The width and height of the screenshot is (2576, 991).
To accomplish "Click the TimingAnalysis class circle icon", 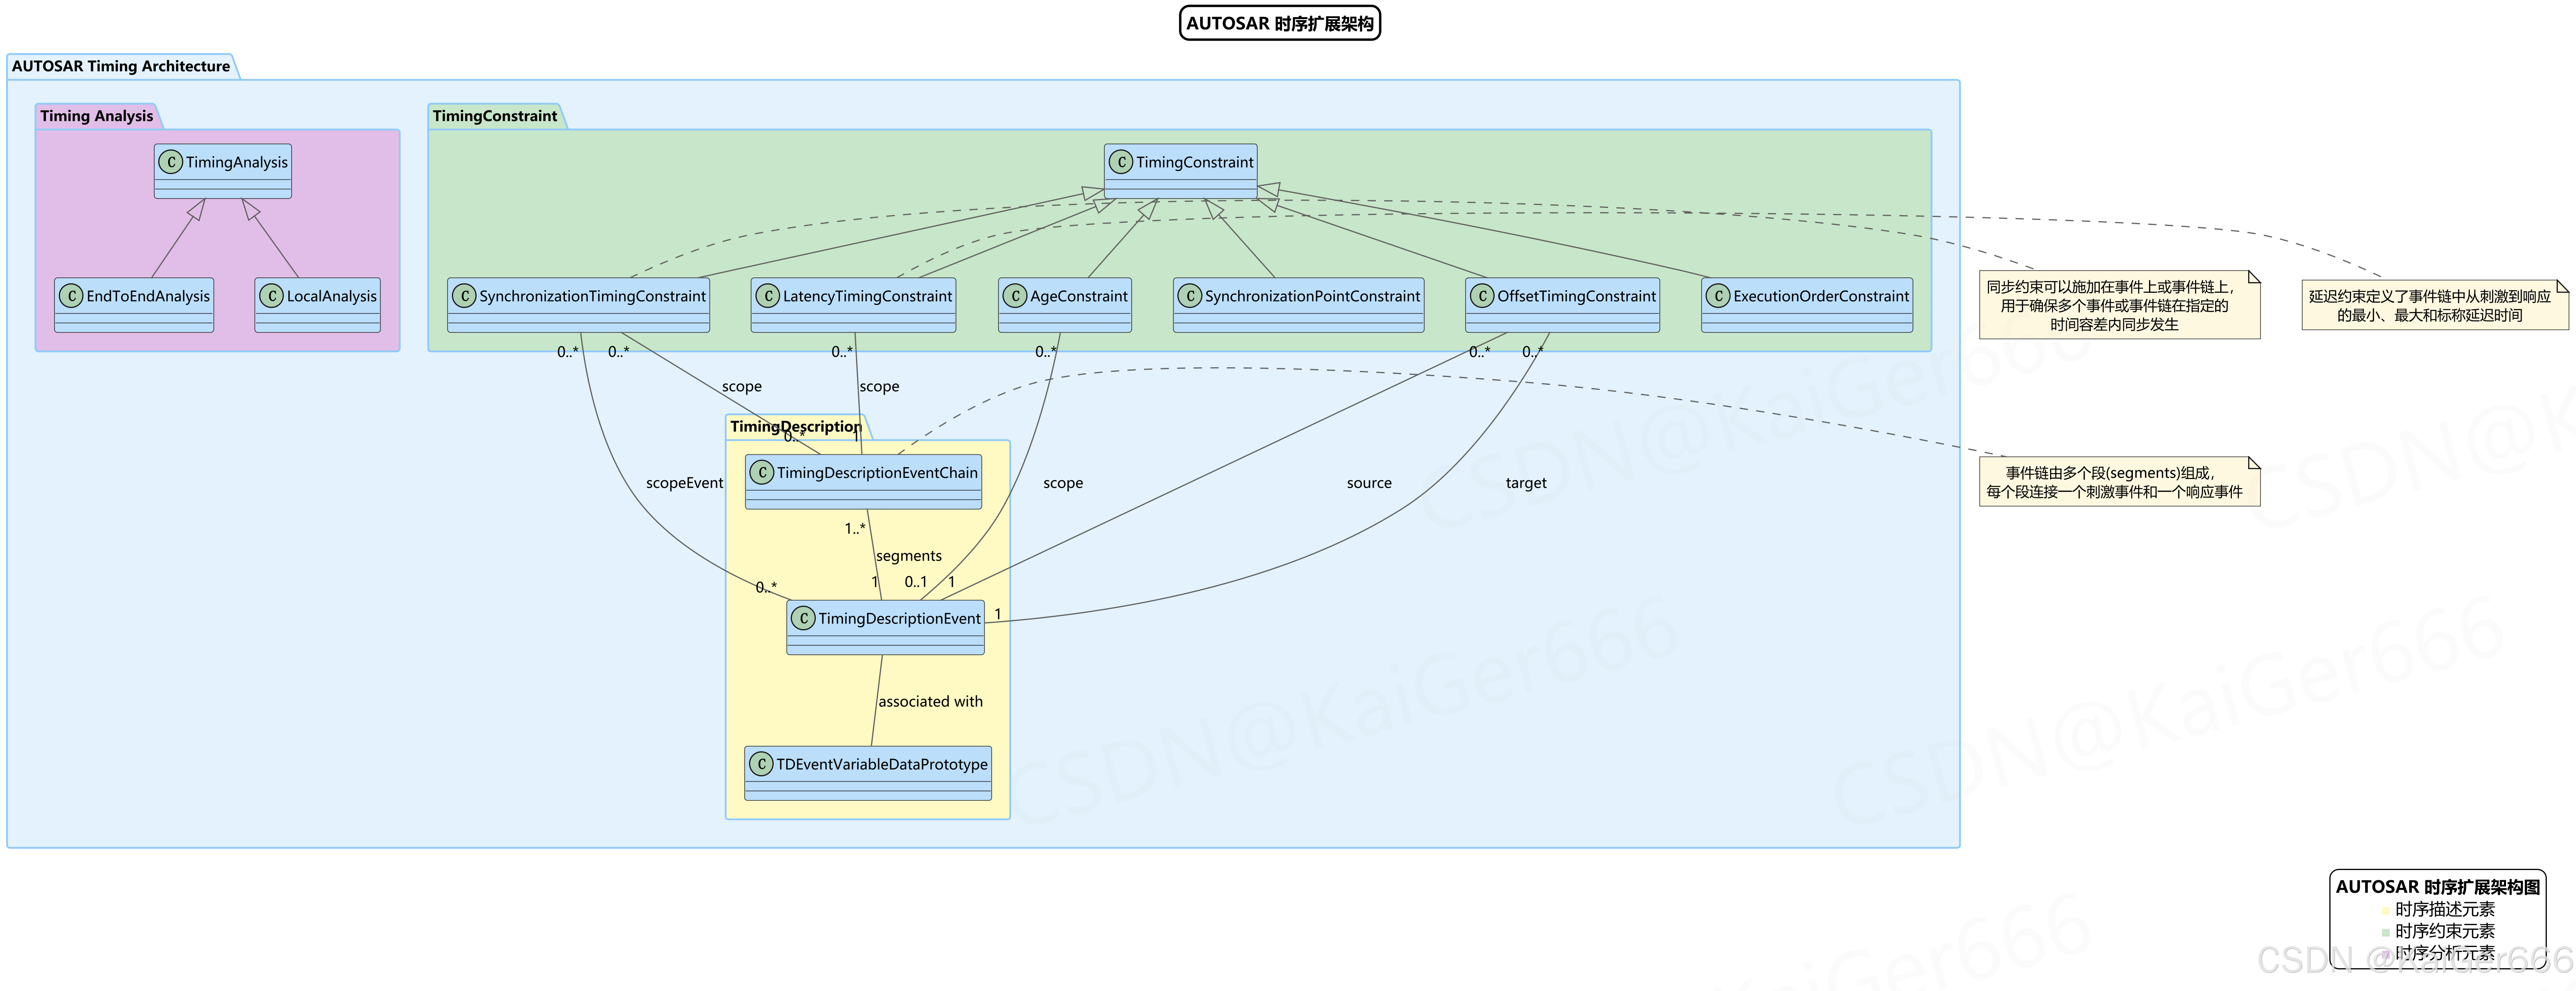I will click(x=171, y=162).
